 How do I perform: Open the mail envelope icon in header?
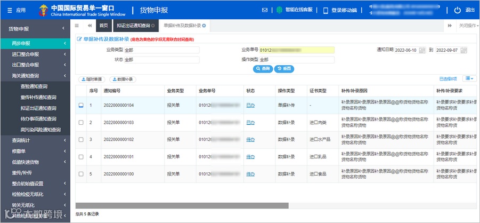[x=265, y=10]
